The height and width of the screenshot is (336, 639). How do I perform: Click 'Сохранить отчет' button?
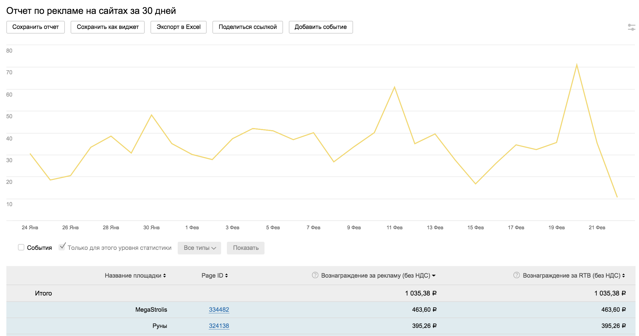36,27
